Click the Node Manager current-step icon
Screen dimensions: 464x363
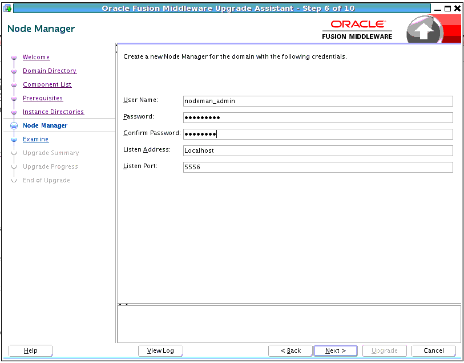click(x=14, y=125)
